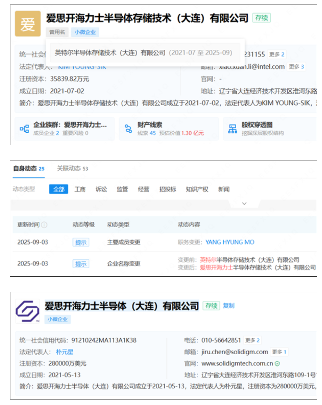
Task: Click the 曾用名 tag
Action: (57, 32)
